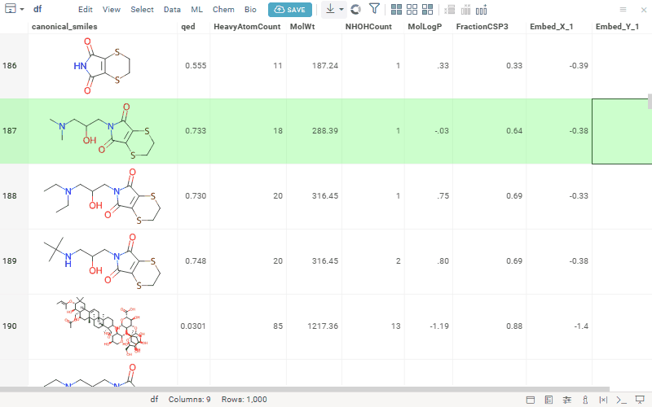Click the sliders settings icon in status bar
652x407 pixels.
pos(566,400)
